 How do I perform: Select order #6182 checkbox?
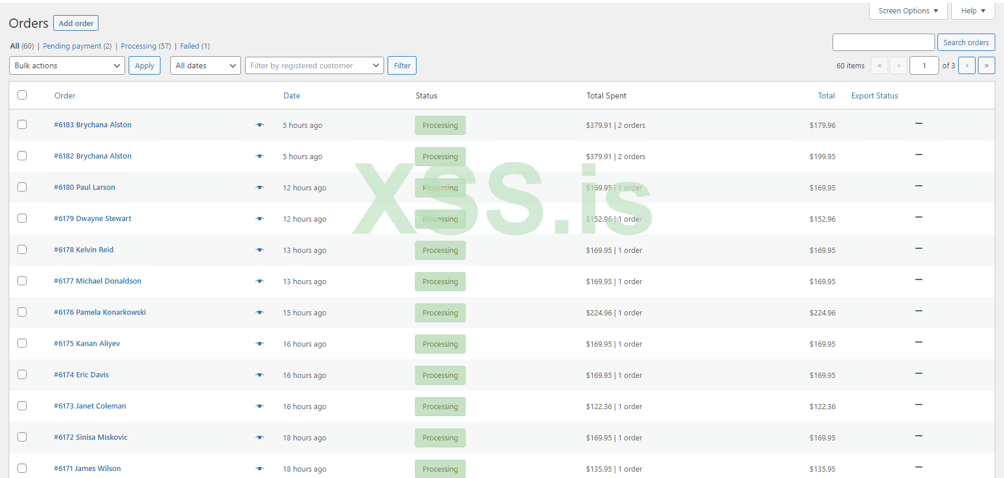(22, 156)
